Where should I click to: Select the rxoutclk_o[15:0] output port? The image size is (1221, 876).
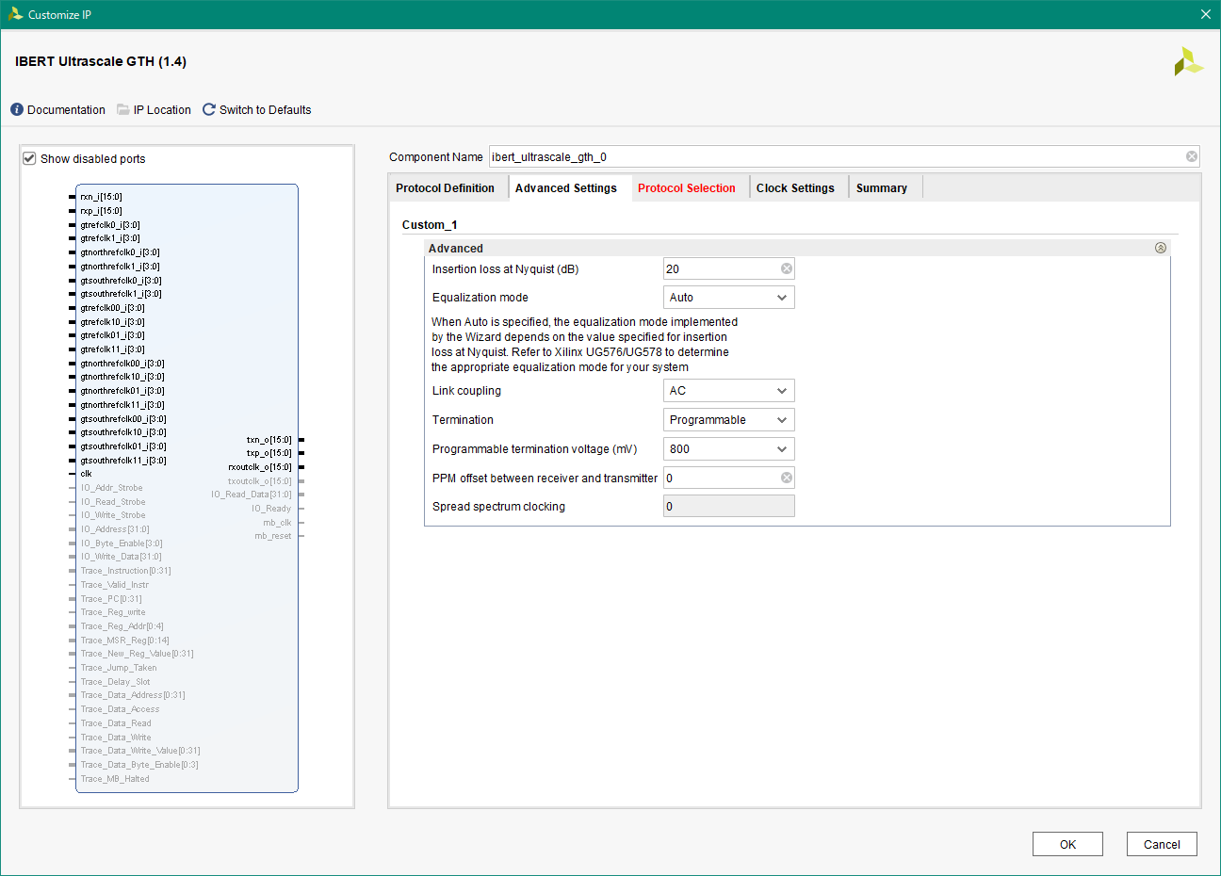coord(260,467)
